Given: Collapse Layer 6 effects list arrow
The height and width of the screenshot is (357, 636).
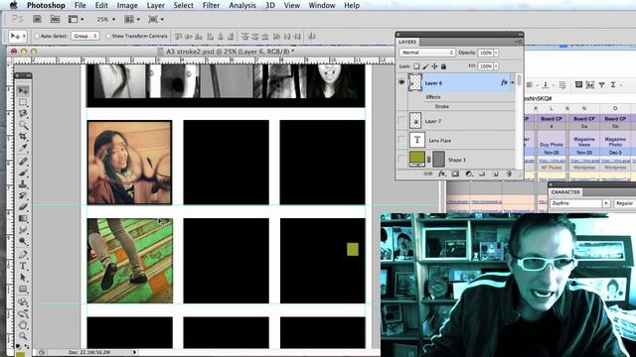Looking at the screenshot, I should (513, 82).
